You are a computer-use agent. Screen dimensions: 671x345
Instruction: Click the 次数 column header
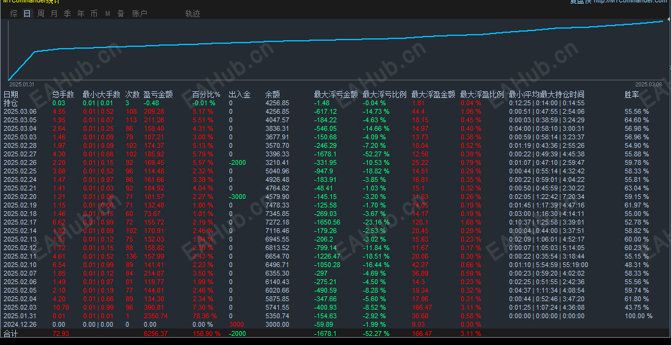pos(132,94)
